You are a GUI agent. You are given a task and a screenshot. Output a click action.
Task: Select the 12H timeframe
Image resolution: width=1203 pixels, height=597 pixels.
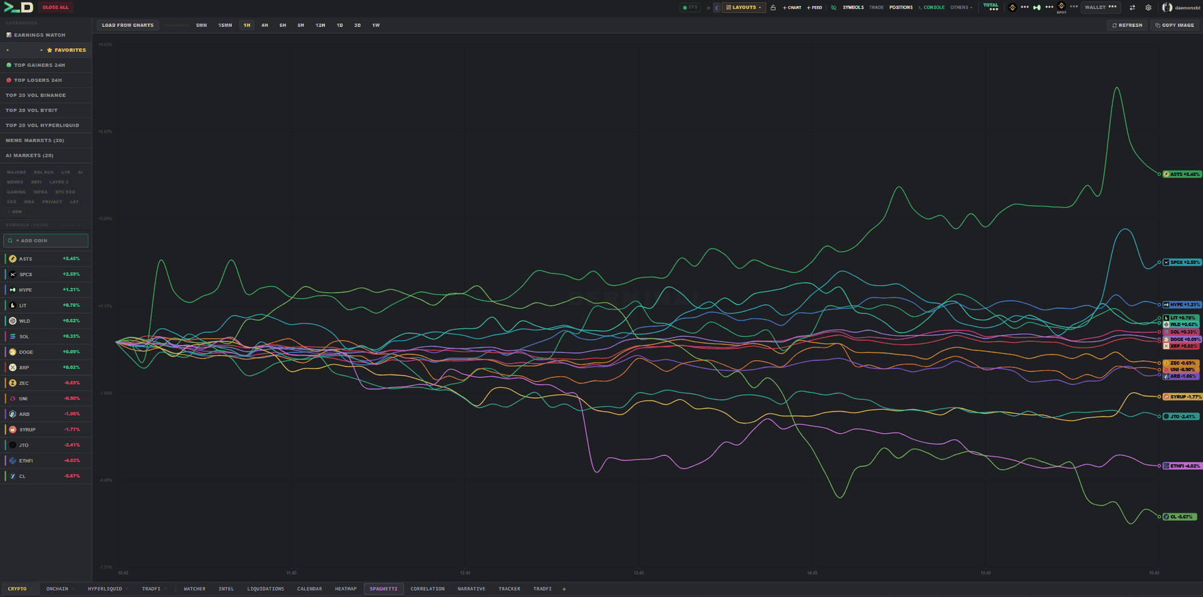pyautogui.click(x=320, y=25)
